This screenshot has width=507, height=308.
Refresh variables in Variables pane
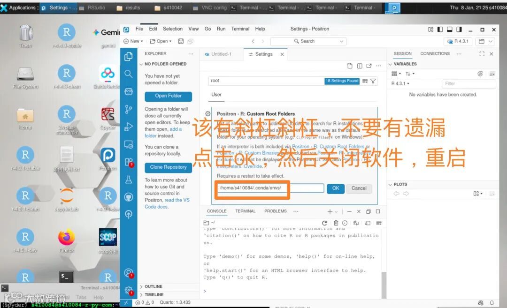(480, 74)
